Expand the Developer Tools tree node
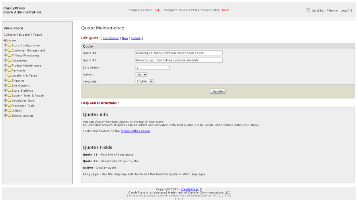The height and width of the screenshot is (202, 358). coord(6,100)
